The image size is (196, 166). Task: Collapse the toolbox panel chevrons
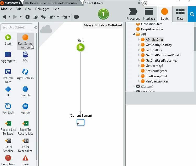tap(36, 27)
